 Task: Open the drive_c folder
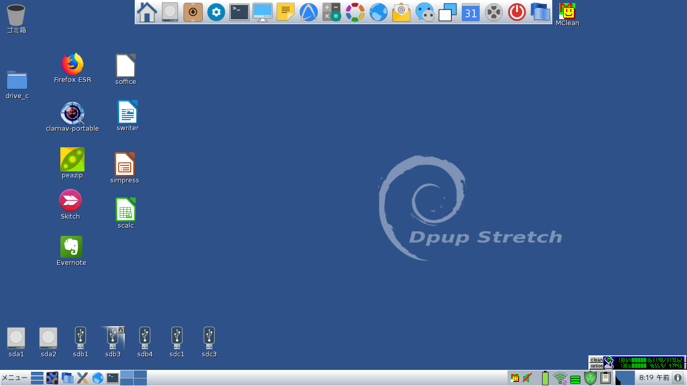pyautogui.click(x=17, y=84)
